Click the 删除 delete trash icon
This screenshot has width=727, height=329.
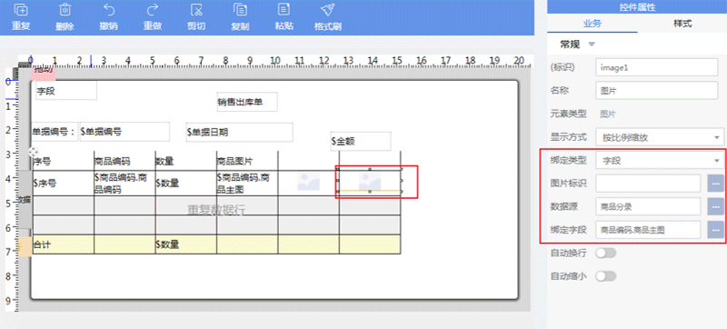click(x=65, y=10)
